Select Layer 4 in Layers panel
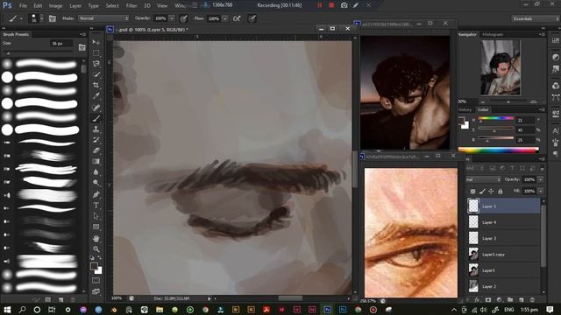 point(503,222)
